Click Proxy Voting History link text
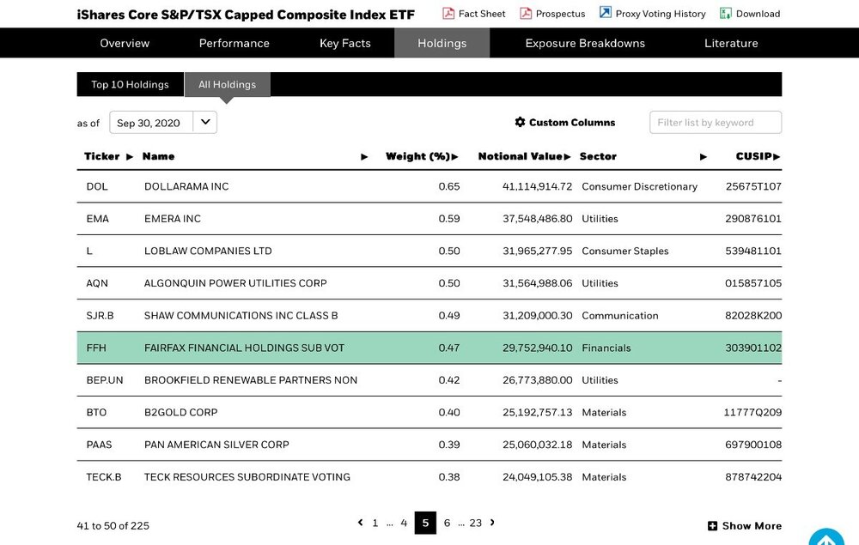 (661, 14)
